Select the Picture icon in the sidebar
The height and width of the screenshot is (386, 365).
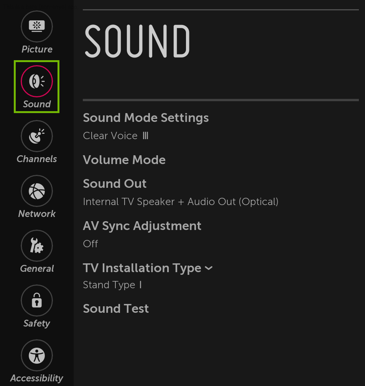point(37,26)
